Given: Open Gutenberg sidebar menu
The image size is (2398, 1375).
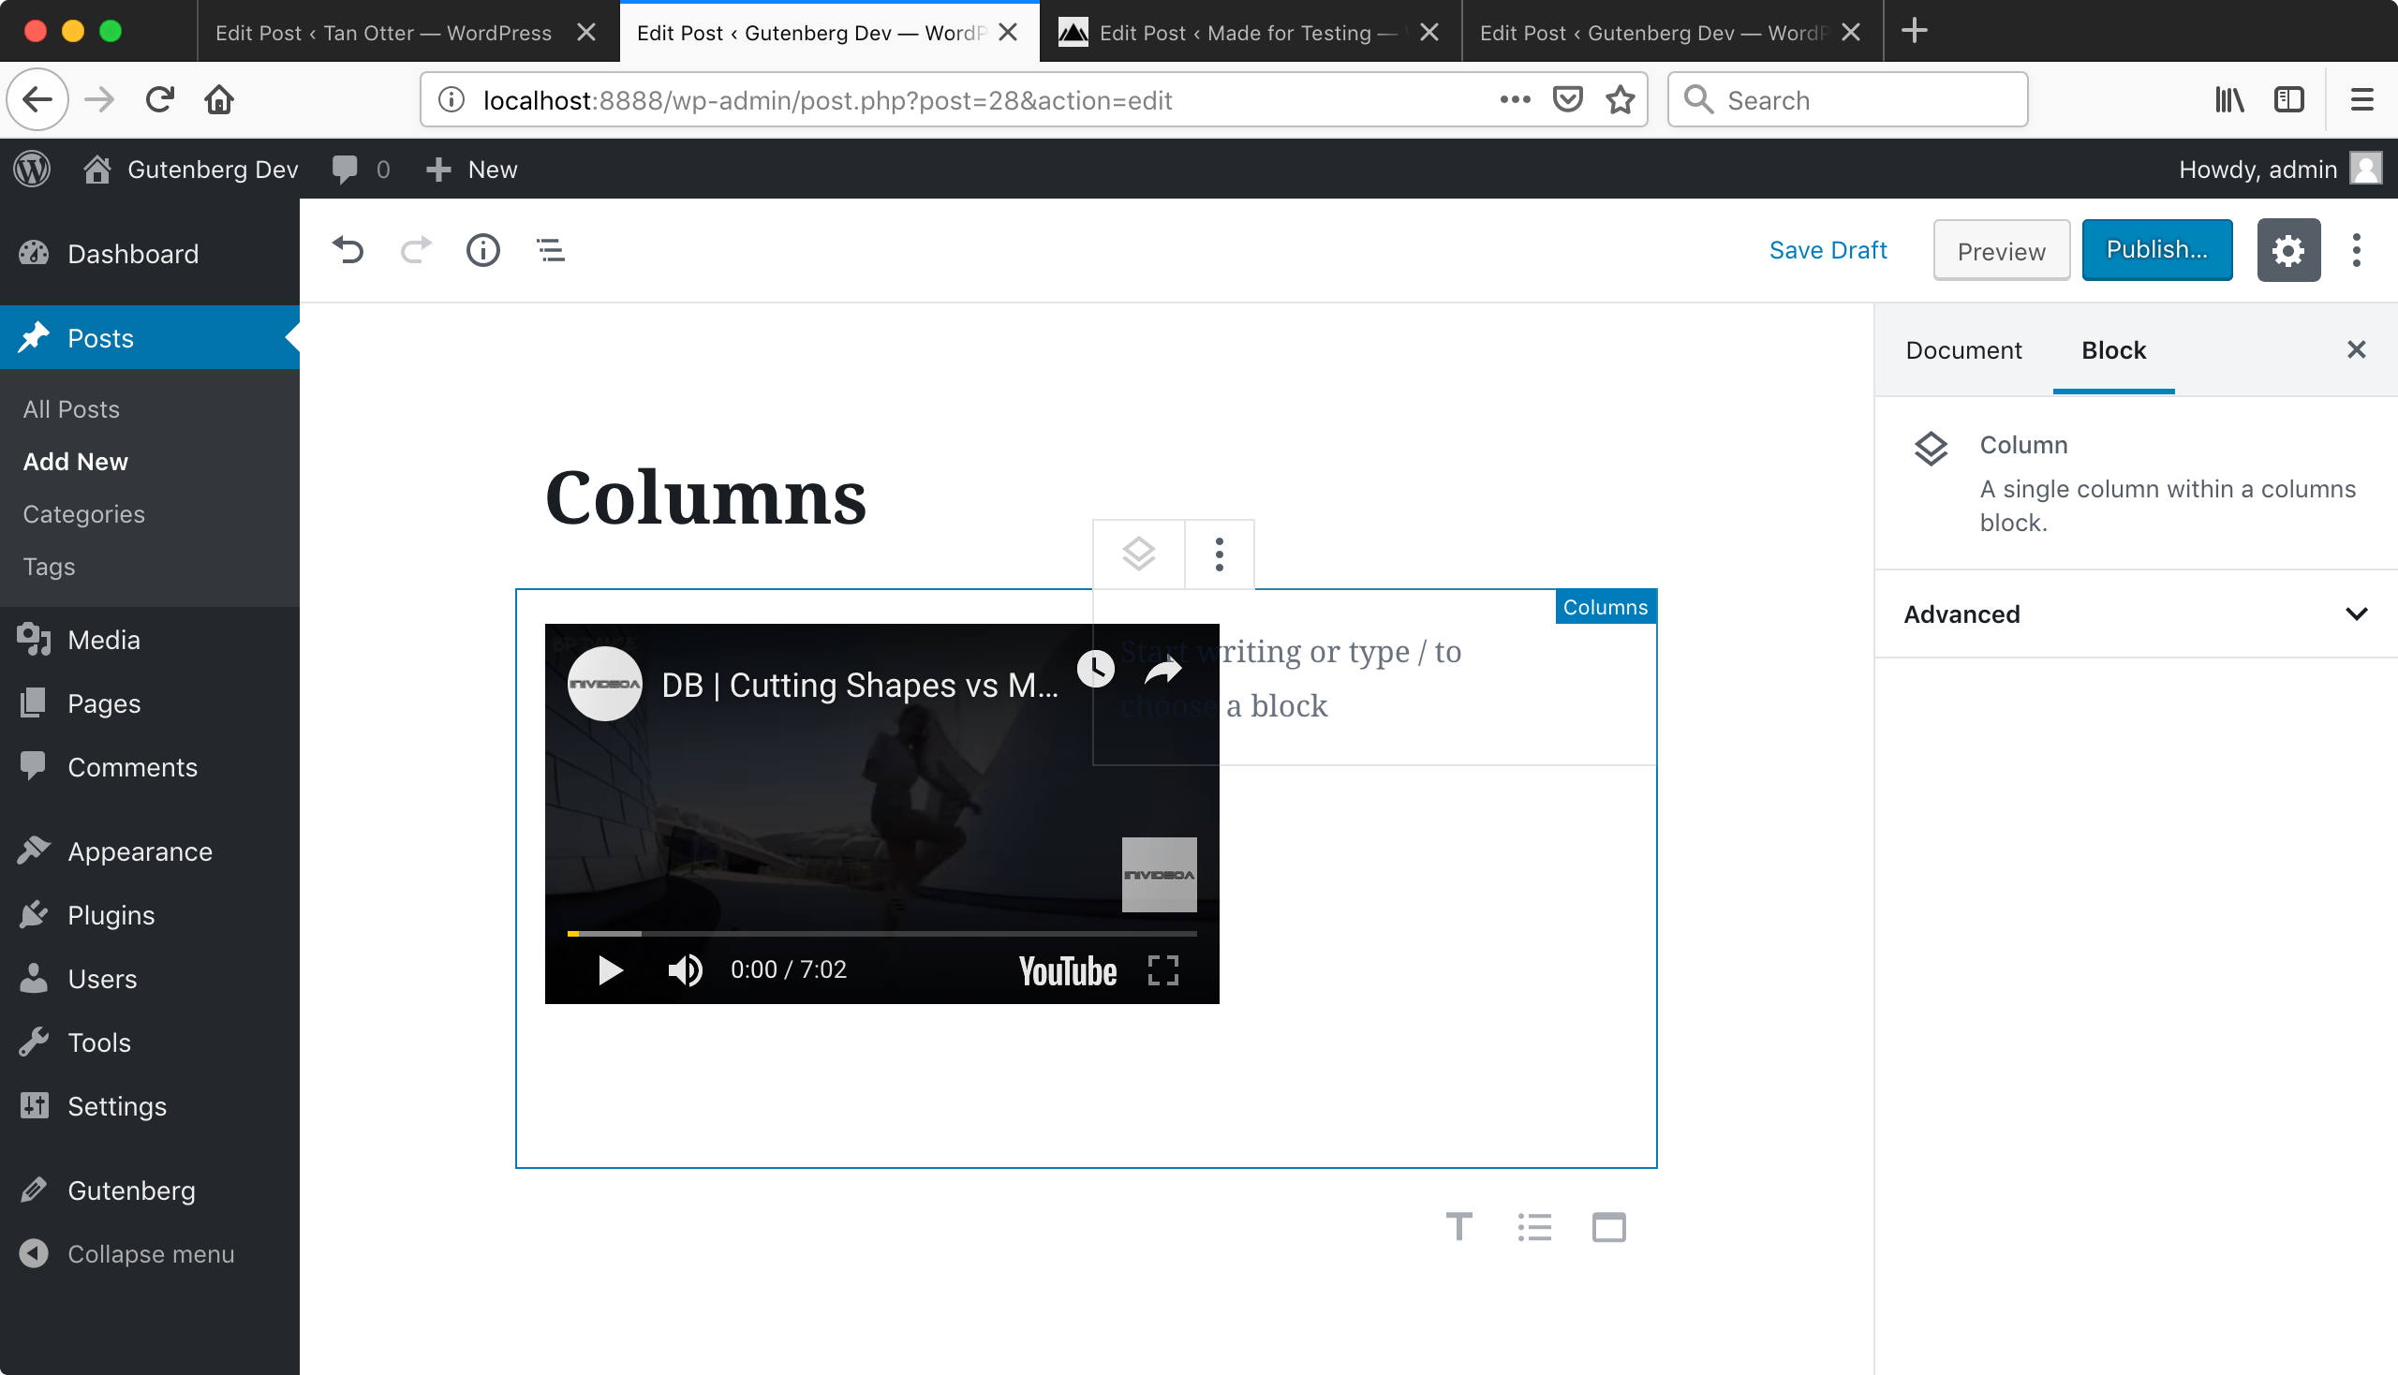Looking at the screenshot, I should [149, 1190].
